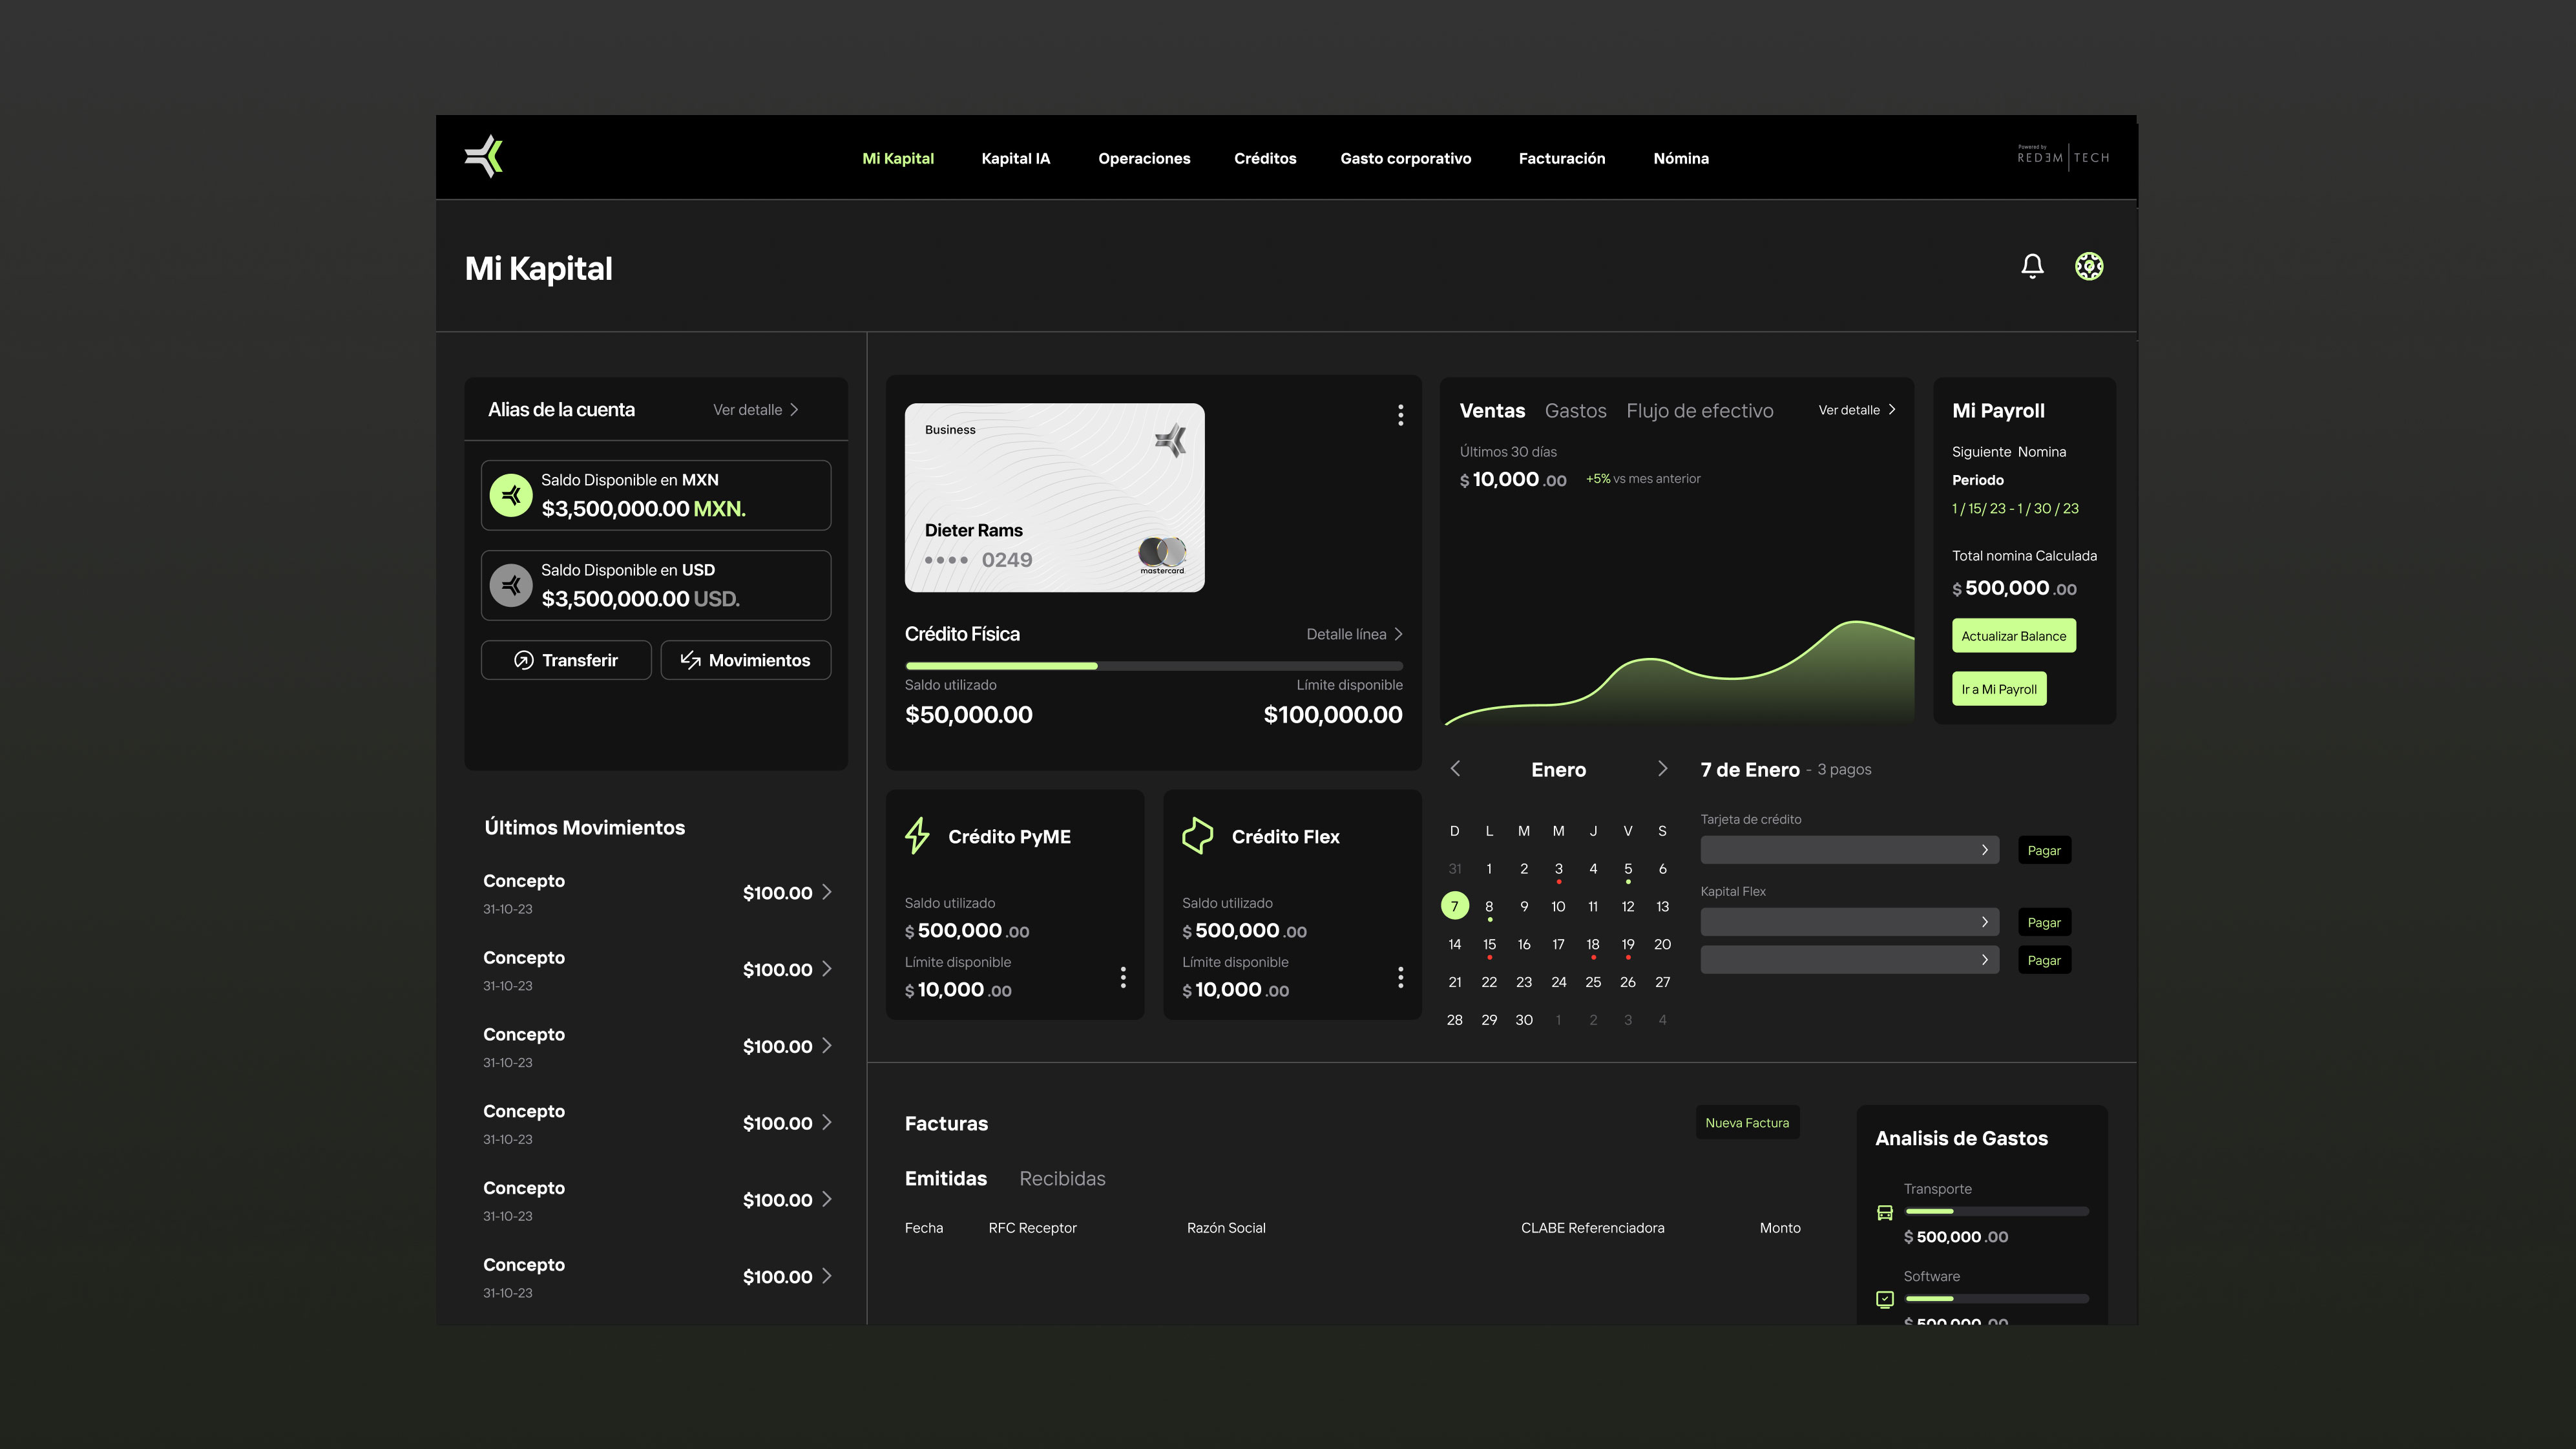
Task: Select day 19 in the calendar
Action: point(1628,944)
